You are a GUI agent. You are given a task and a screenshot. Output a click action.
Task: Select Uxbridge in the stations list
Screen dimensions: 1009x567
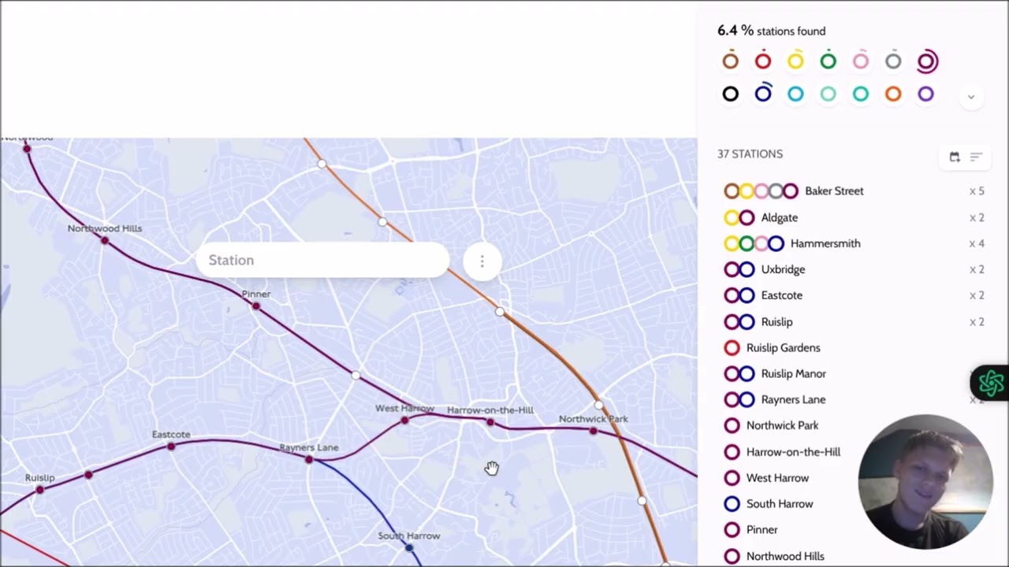(854, 269)
